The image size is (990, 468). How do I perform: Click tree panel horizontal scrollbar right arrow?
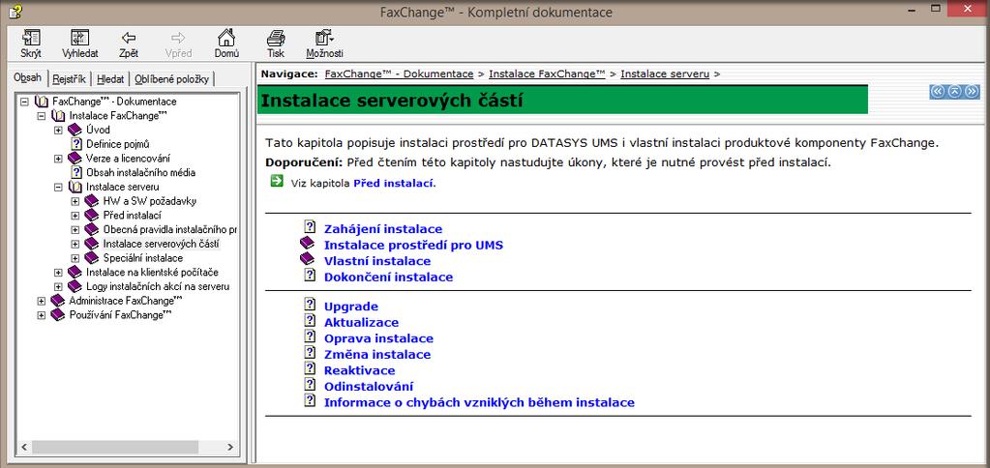[x=230, y=447]
